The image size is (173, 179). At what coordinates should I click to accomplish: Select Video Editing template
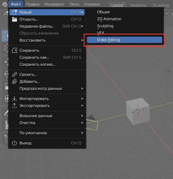(124, 40)
